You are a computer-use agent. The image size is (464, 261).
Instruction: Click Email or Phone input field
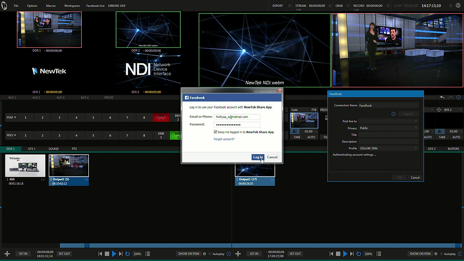click(237, 117)
